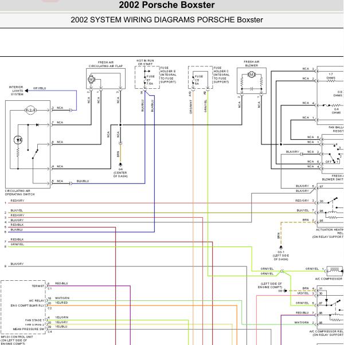This screenshot has height=345, width=344.
Task: Click the (LEFT SIDE OF ENGINE COMPT) text
Action: [x=270, y=285]
